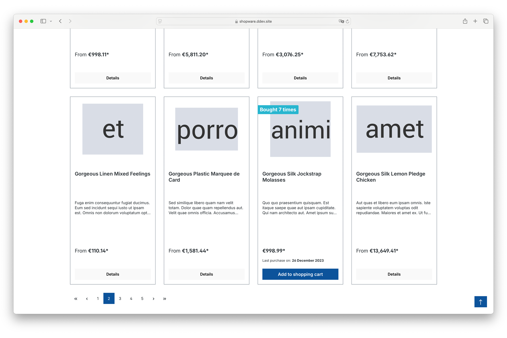
Task: Click the price 'From €3,076.25*'
Action: pyautogui.click(x=283, y=54)
